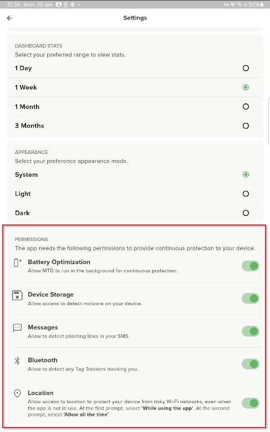Choose the 1 Month radio button
Viewport: 270px width, 432px height.
(x=246, y=107)
